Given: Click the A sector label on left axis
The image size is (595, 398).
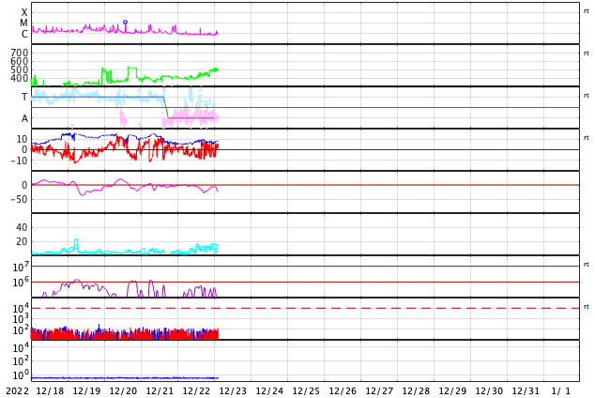Looking at the screenshot, I should 24,119.
